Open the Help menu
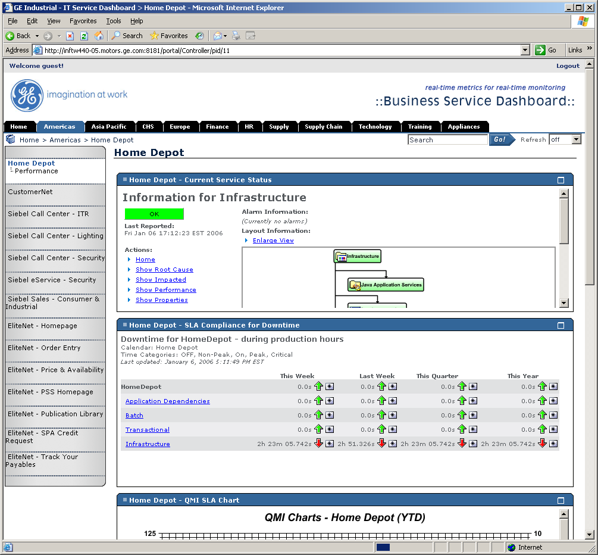 136,21
